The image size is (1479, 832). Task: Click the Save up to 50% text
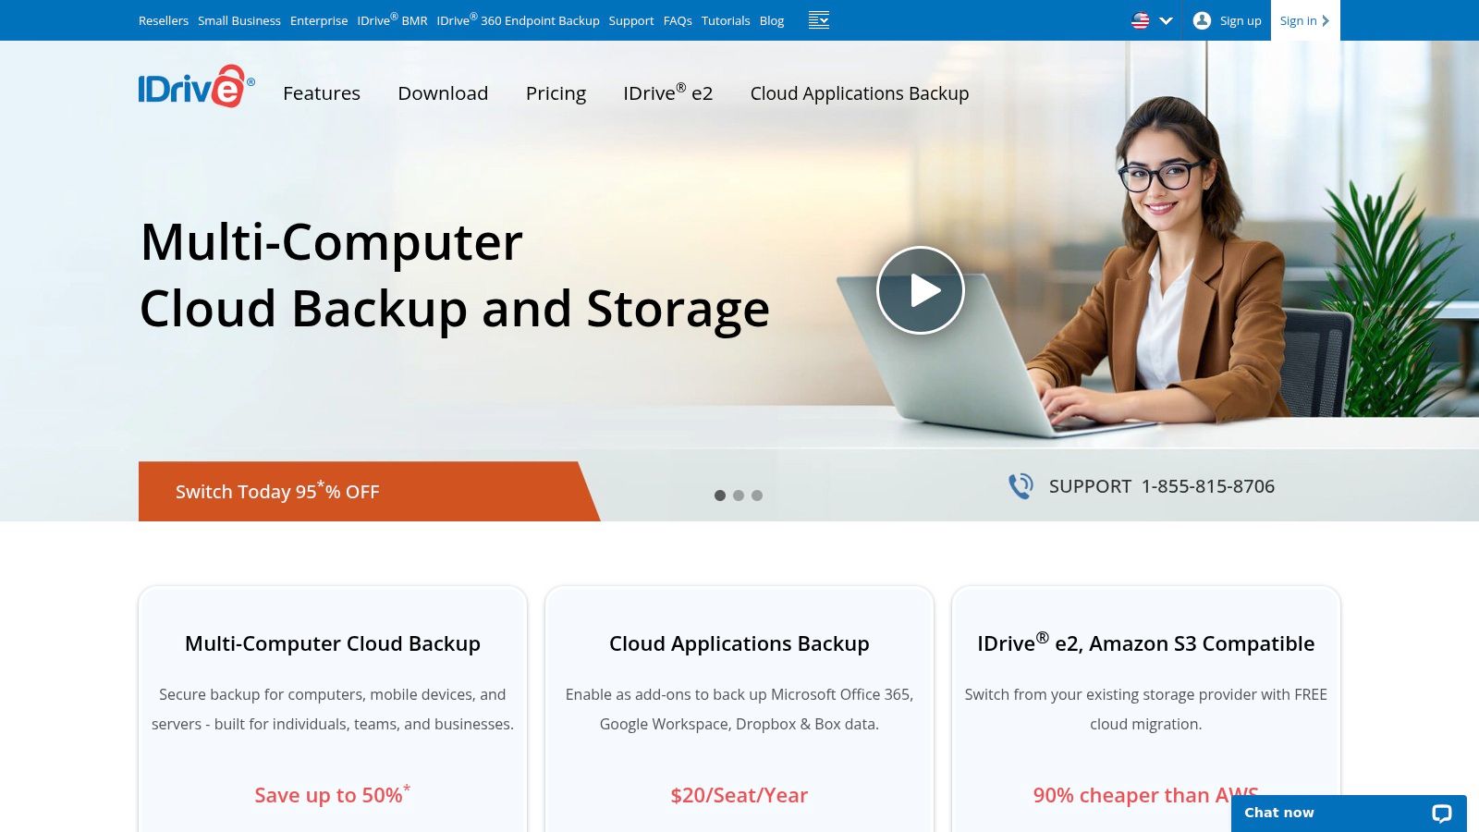(333, 794)
